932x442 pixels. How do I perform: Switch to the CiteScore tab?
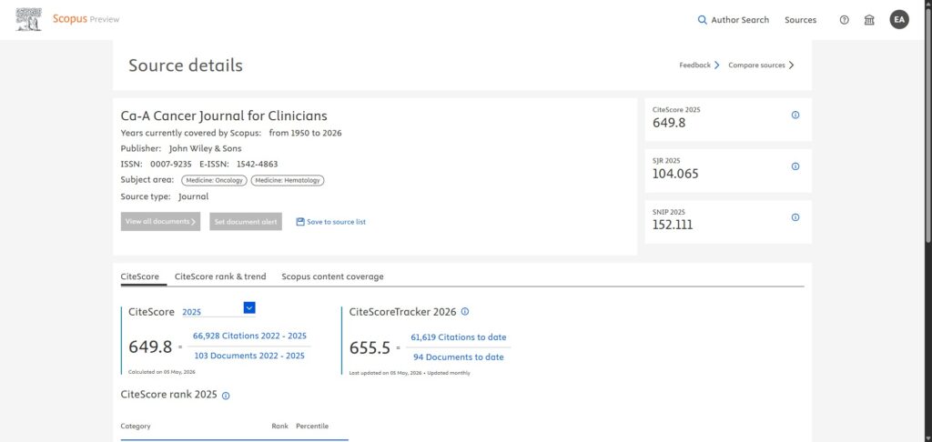coord(139,276)
